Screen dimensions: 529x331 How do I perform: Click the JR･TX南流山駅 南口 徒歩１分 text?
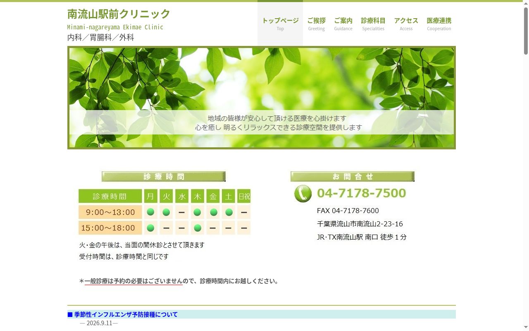pyautogui.click(x=362, y=237)
